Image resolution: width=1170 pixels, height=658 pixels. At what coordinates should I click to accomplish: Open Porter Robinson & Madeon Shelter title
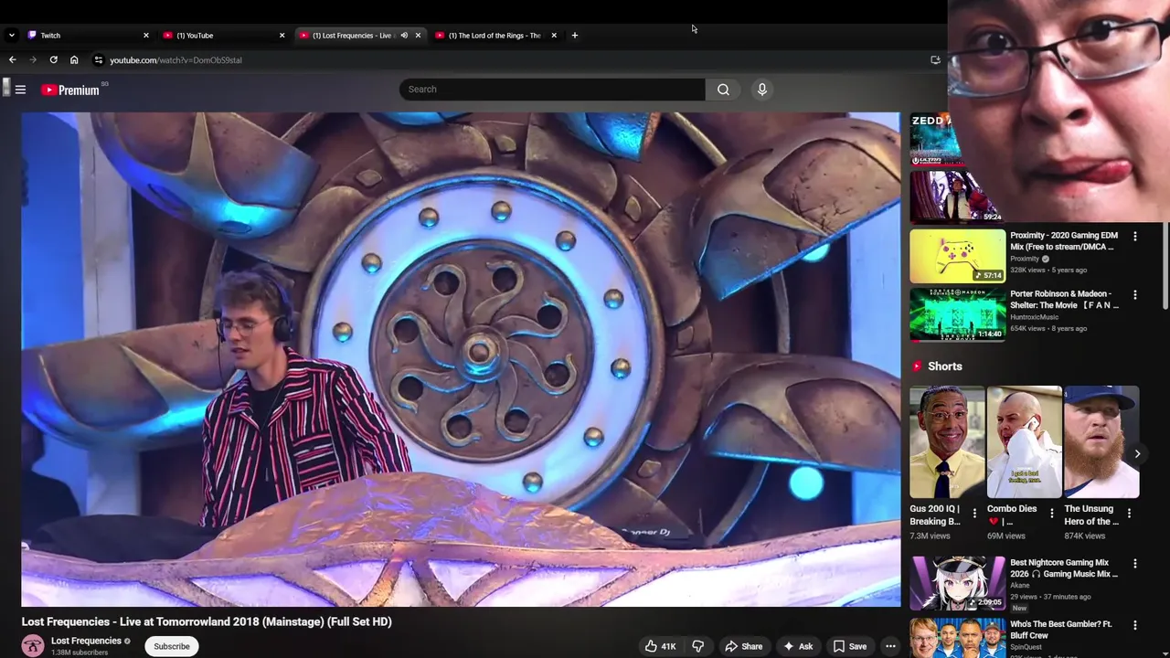(1064, 300)
